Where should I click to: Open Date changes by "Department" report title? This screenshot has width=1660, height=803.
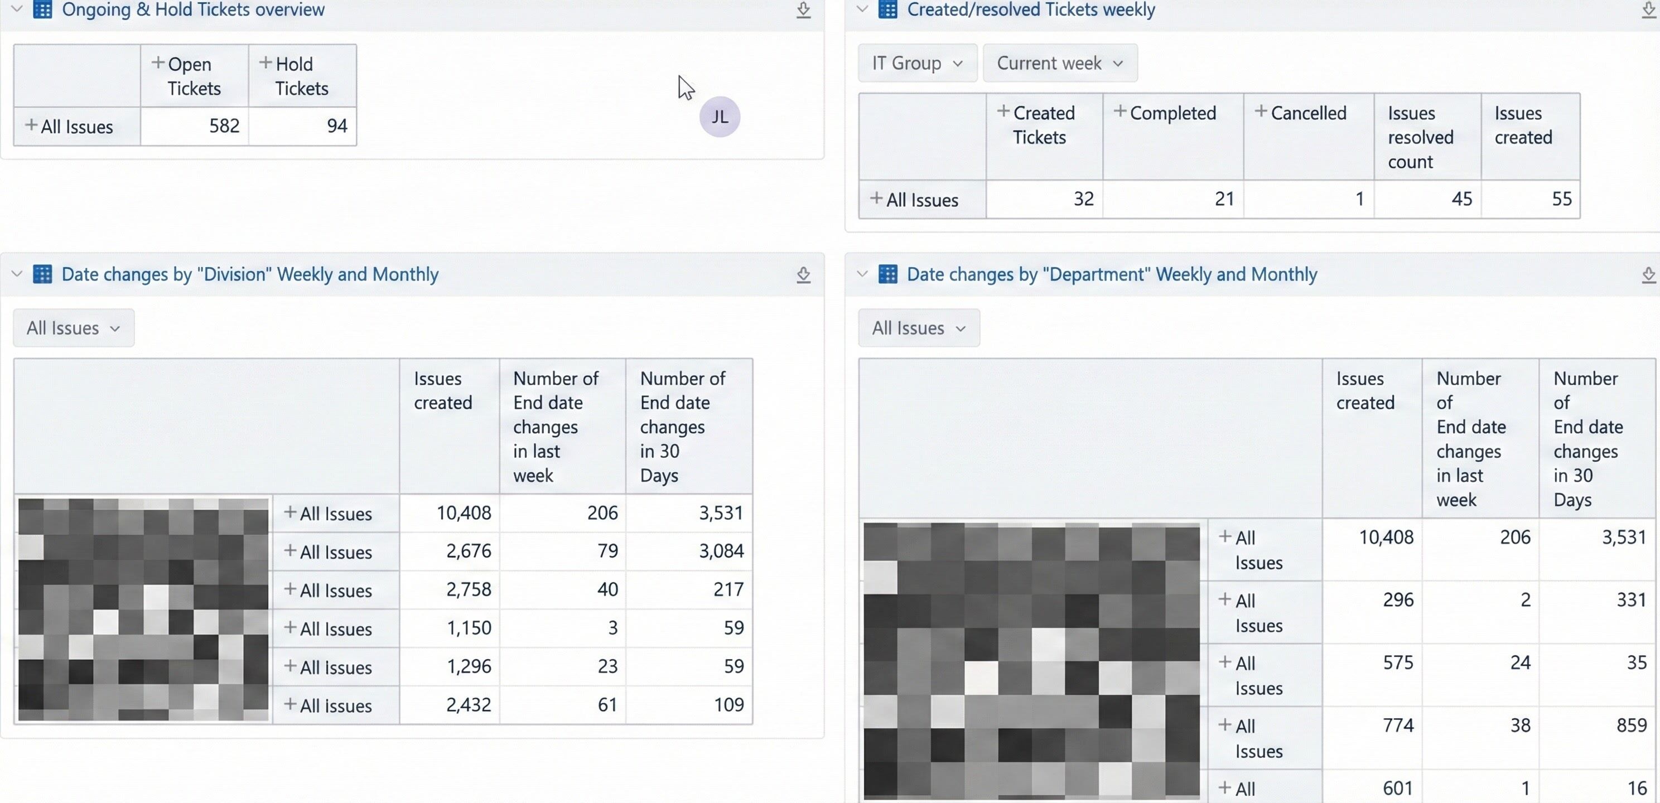pyautogui.click(x=1112, y=274)
